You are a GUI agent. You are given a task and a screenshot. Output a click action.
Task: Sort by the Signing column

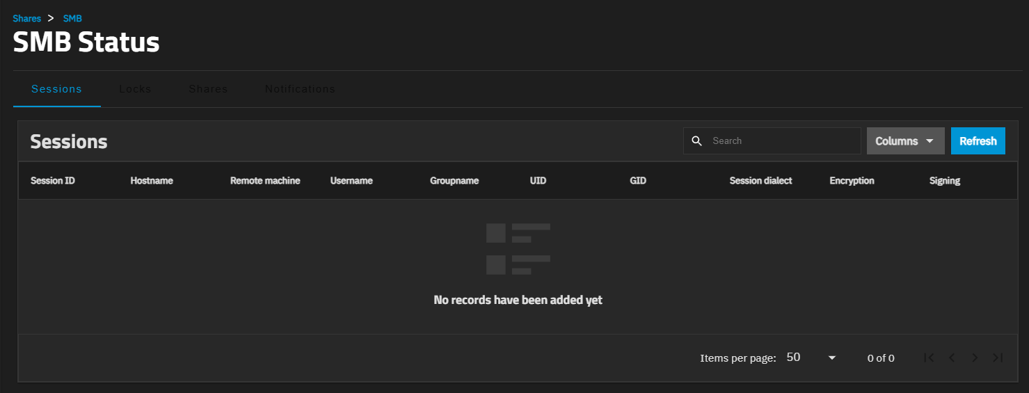point(945,181)
